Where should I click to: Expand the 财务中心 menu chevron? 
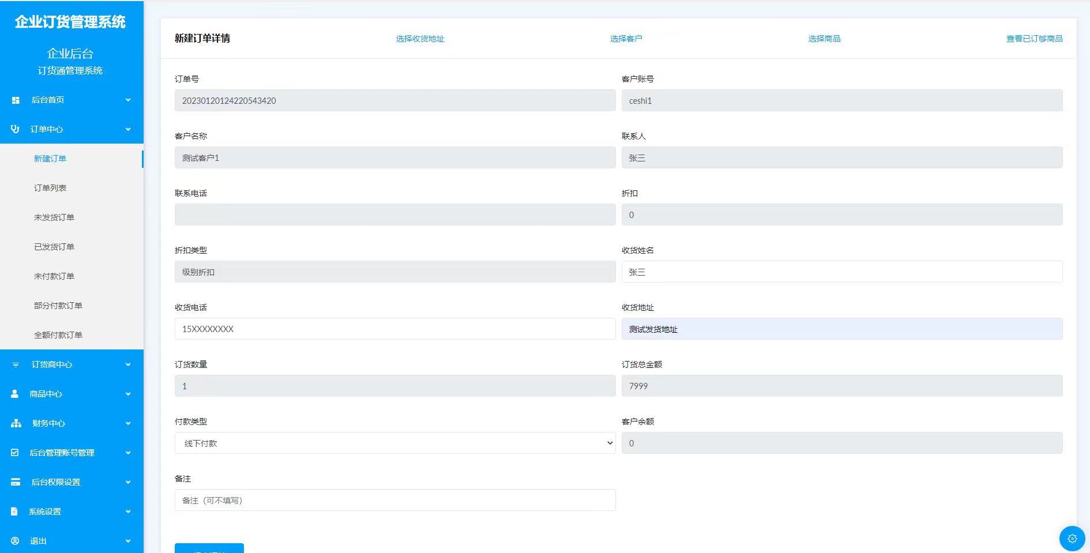click(x=128, y=423)
